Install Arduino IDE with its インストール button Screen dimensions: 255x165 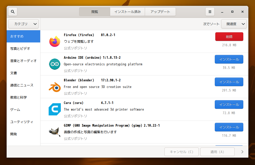click(x=229, y=59)
